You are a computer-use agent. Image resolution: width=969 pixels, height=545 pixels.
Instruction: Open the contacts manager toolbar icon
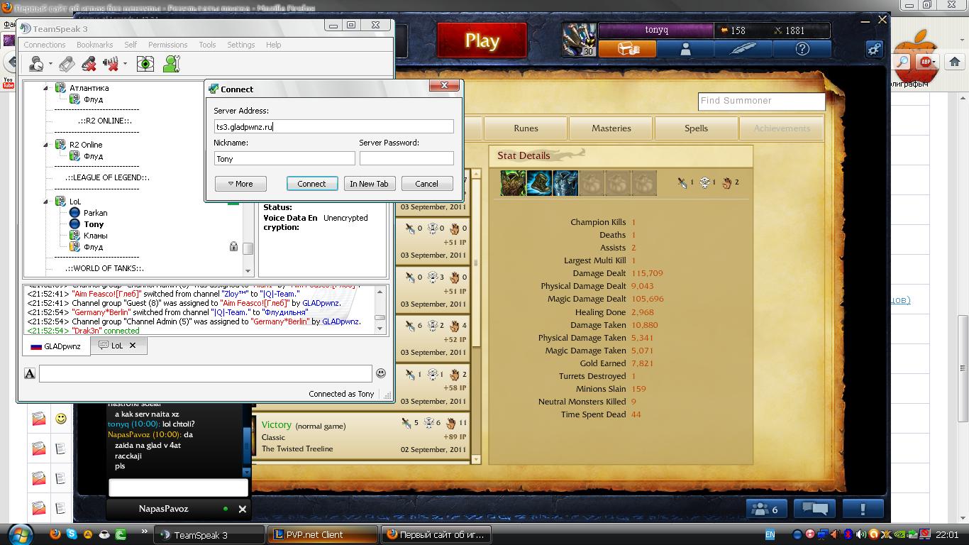(x=172, y=65)
